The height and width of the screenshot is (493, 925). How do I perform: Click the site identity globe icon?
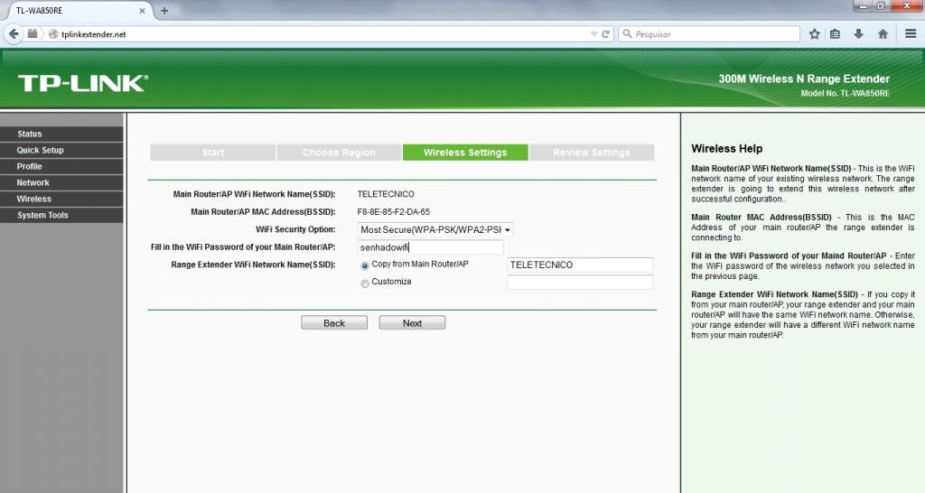[53, 34]
